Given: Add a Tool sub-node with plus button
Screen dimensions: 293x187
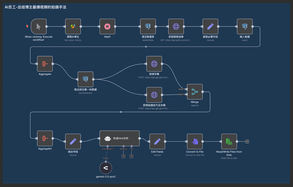Looking at the screenshot, I should (132, 156).
